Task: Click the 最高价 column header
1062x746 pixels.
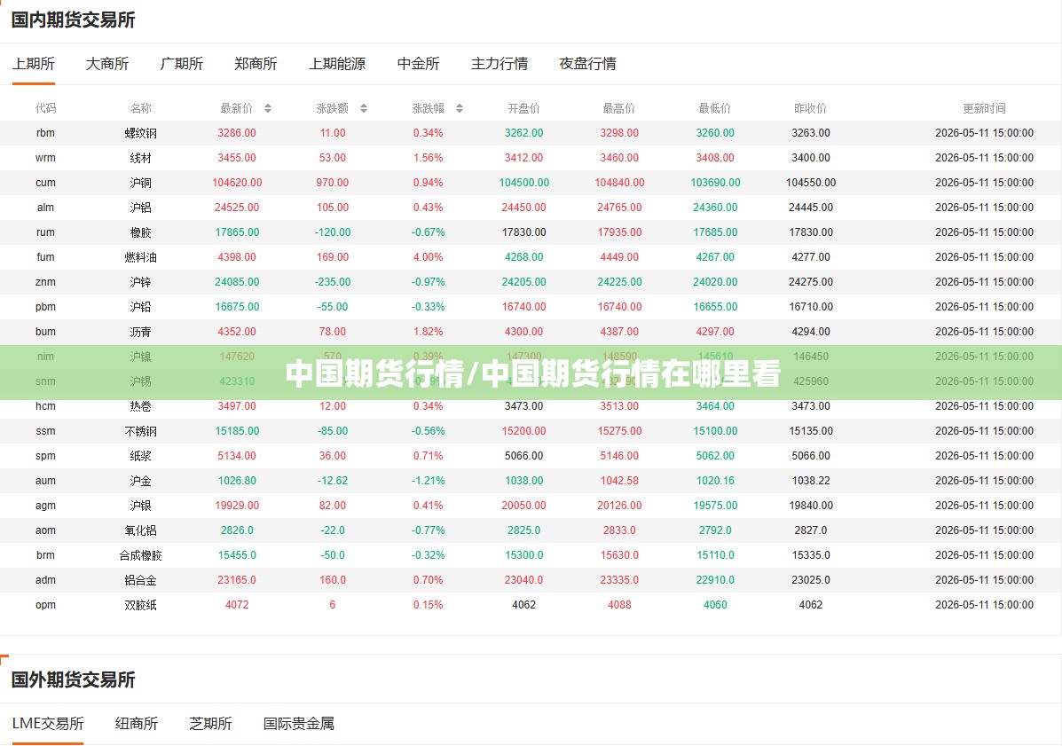Action: 619,108
